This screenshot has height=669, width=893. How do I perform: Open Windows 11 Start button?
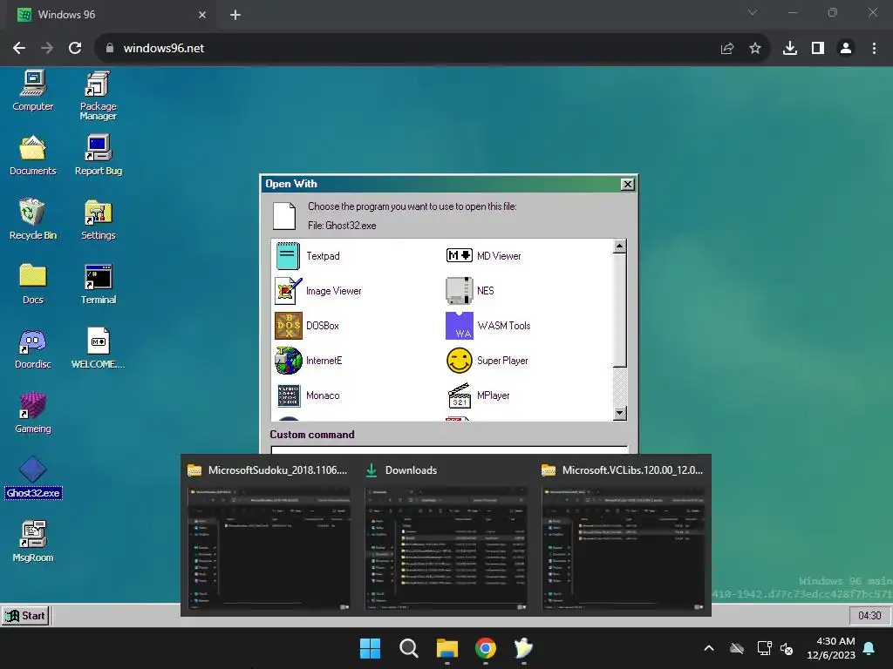(x=370, y=648)
